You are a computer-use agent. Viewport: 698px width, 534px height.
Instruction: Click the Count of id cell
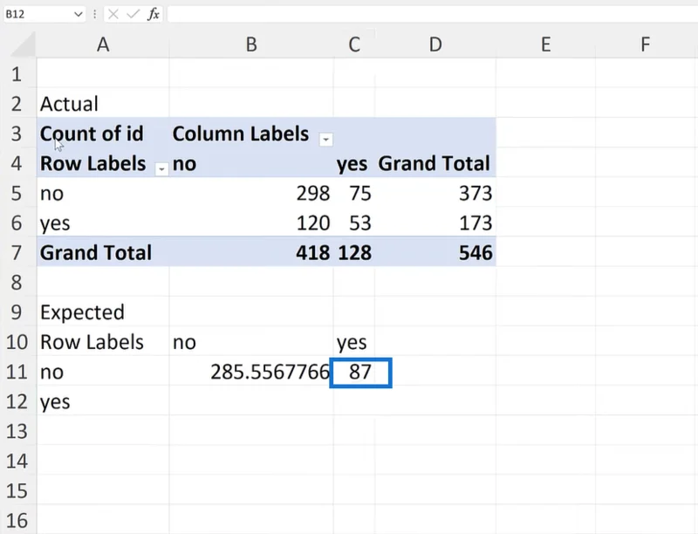point(103,133)
